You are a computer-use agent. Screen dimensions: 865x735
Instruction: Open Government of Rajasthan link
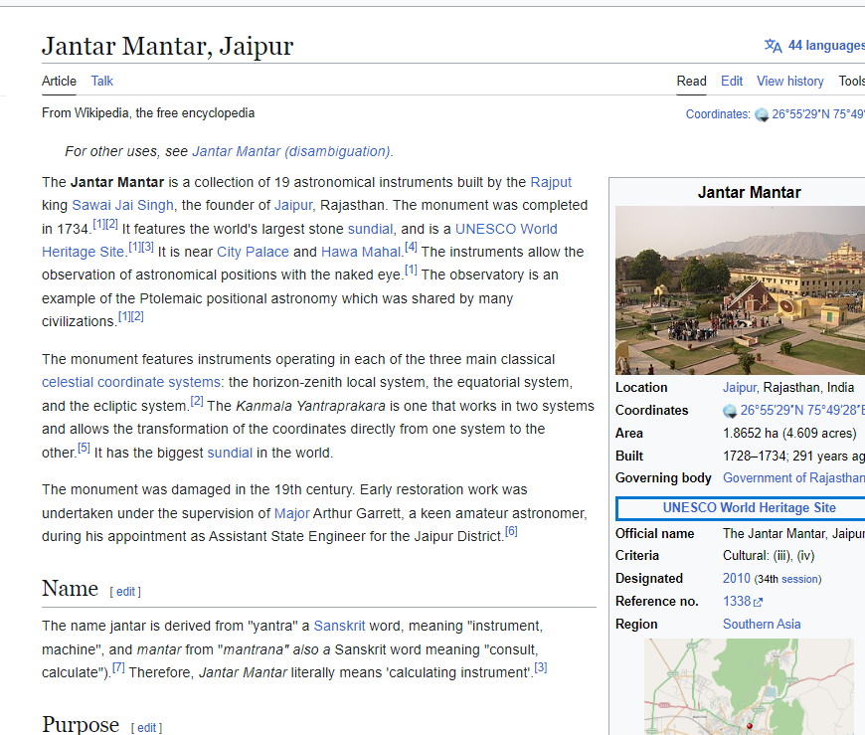[x=793, y=478]
